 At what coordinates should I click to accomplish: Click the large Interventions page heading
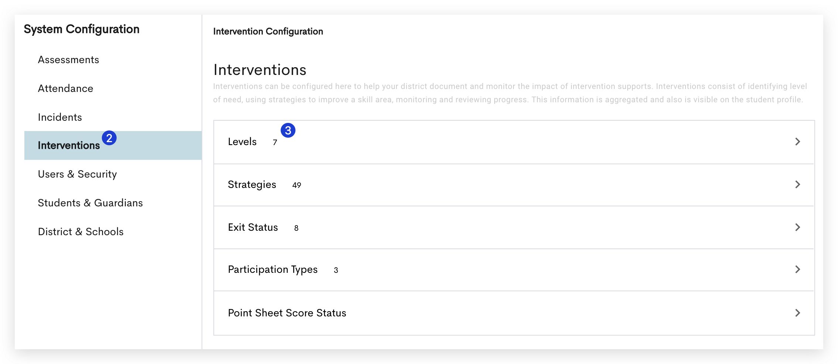[260, 70]
